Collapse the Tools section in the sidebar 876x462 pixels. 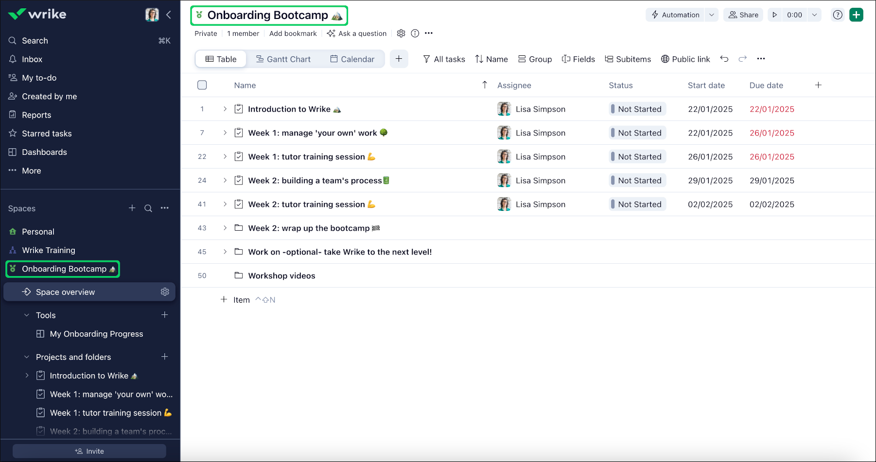[27, 315]
